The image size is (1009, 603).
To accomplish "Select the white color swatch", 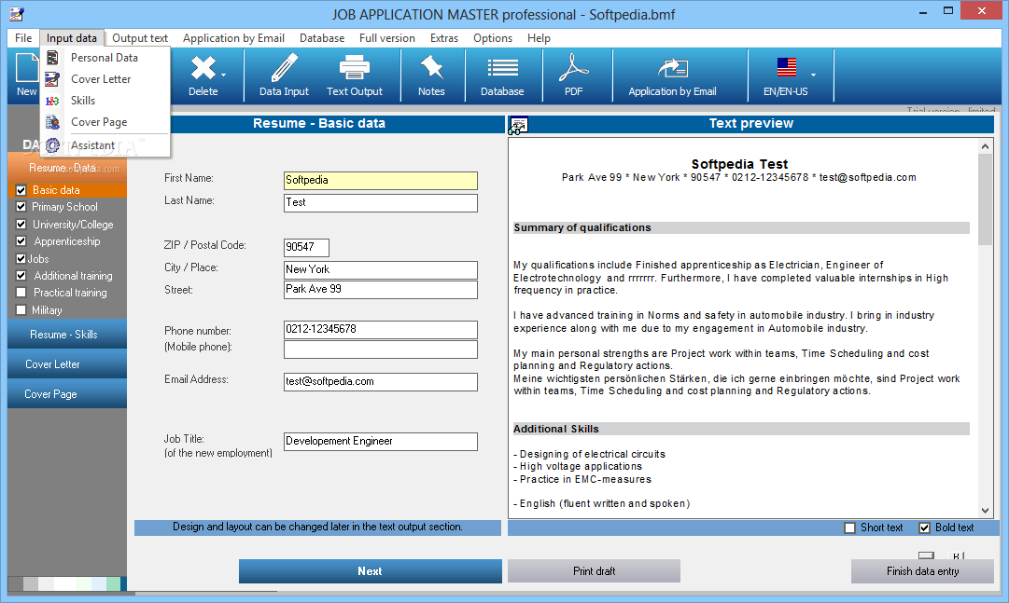I will (64, 583).
